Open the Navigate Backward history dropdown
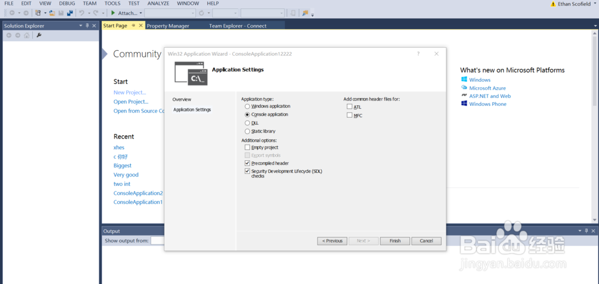The width and height of the screenshot is (599, 284). [x=19, y=13]
